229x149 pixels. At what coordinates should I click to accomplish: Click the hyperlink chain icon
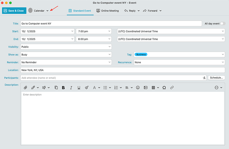[172, 87]
